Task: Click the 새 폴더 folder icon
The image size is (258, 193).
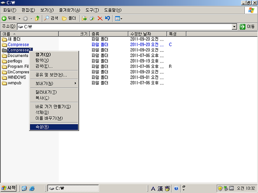Action: coord(4,39)
